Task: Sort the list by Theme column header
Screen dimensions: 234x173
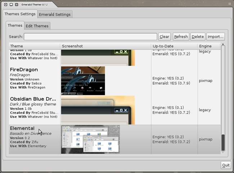Action: (x=35, y=46)
